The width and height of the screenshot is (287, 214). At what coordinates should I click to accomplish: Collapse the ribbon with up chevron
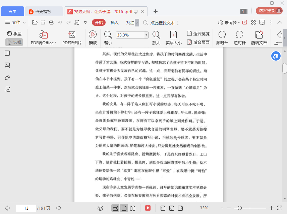pos(280,22)
